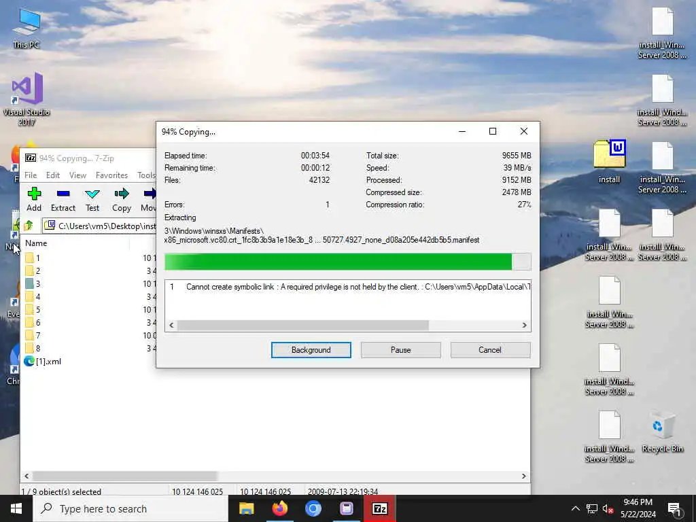Open the View menu in 7-Zip
This screenshot has width=696, height=522.
coord(77,175)
